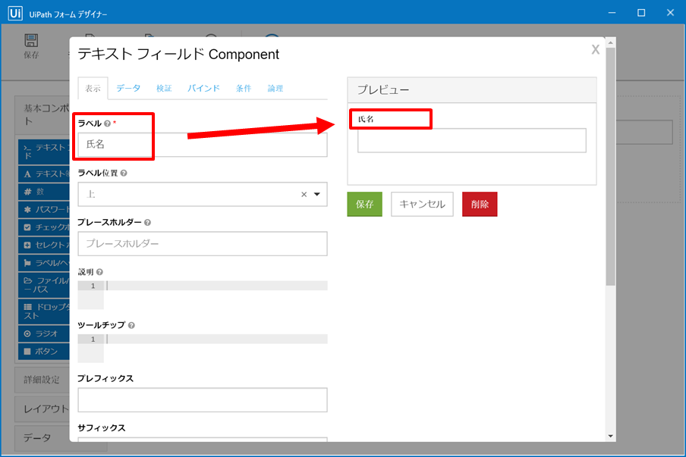Open the ラベル help question-mark icon
This screenshot has height=457, width=686.
click(107, 124)
